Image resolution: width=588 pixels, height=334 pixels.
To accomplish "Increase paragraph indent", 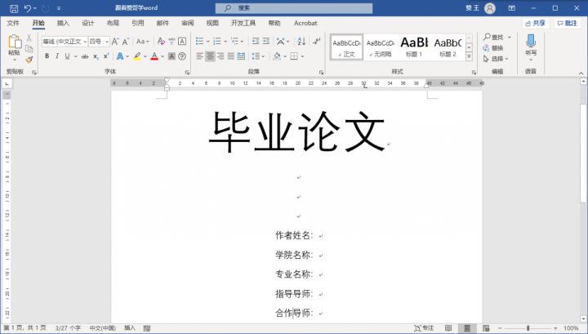I will [x=266, y=41].
